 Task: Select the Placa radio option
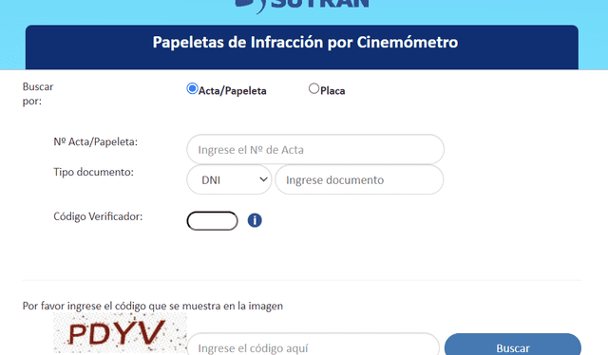(x=313, y=89)
